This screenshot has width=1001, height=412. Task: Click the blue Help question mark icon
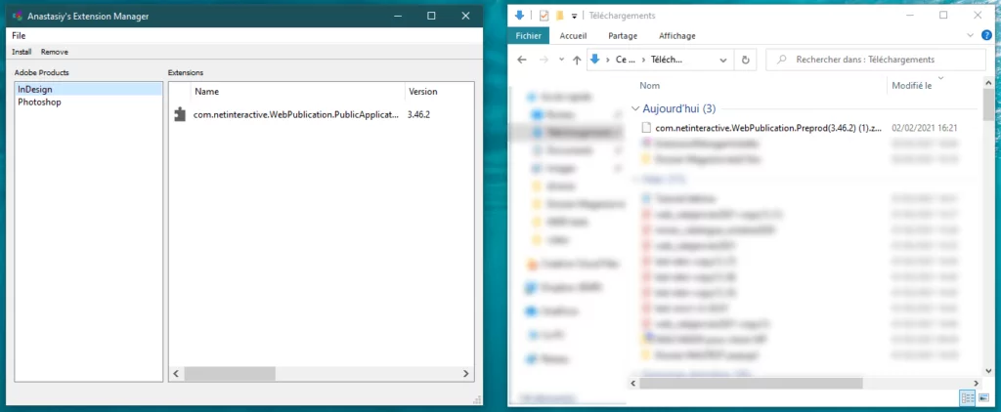987,35
